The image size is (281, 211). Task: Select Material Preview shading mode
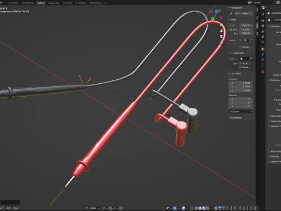click(204, 208)
